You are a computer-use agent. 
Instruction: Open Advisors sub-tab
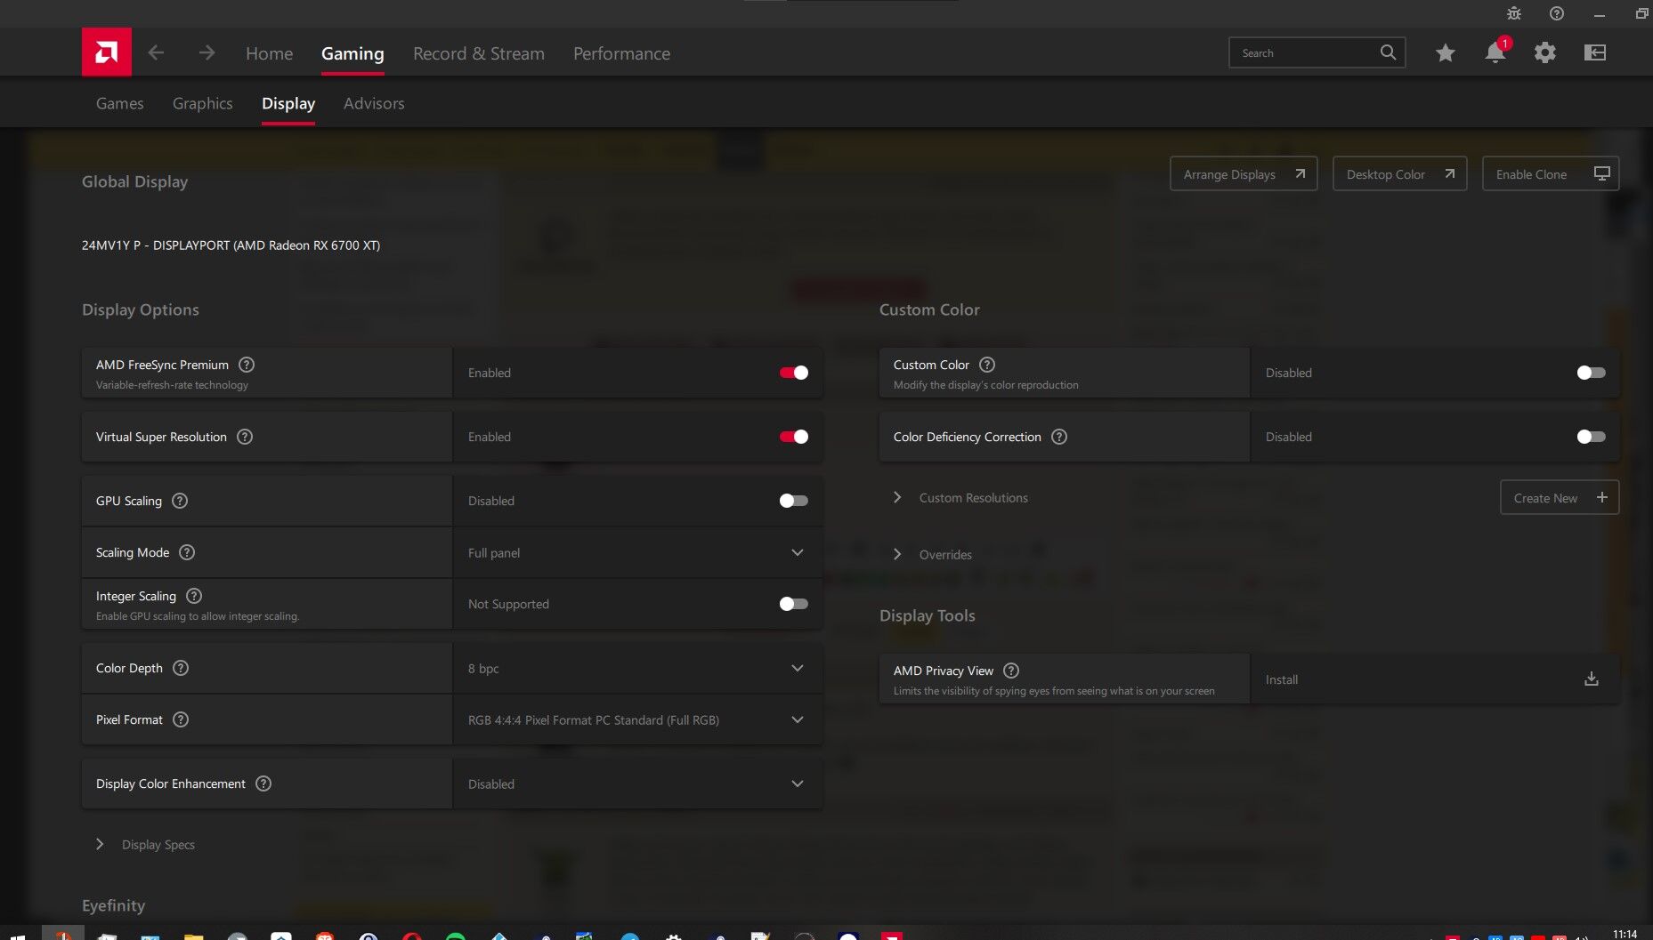click(x=374, y=103)
